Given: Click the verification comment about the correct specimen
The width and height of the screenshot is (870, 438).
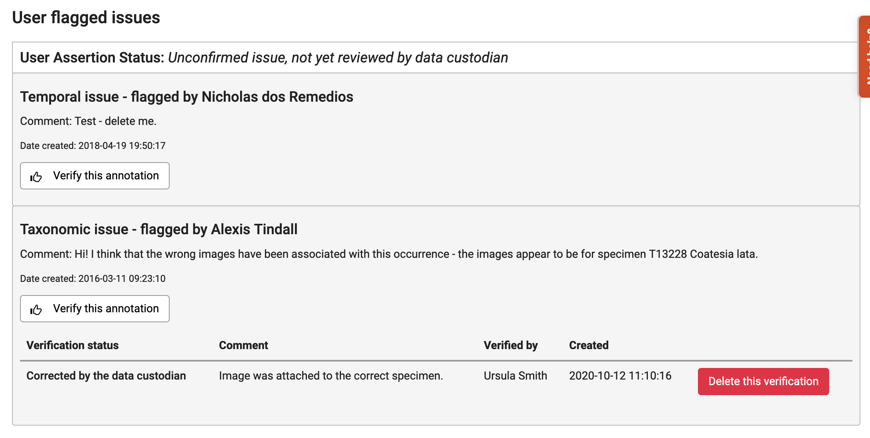Looking at the screenshot, I should pyautogui.click(x=331, y=376).
